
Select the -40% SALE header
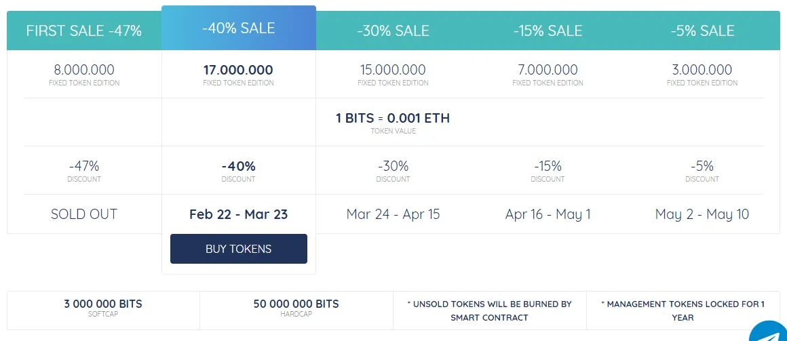coord(238,28)
